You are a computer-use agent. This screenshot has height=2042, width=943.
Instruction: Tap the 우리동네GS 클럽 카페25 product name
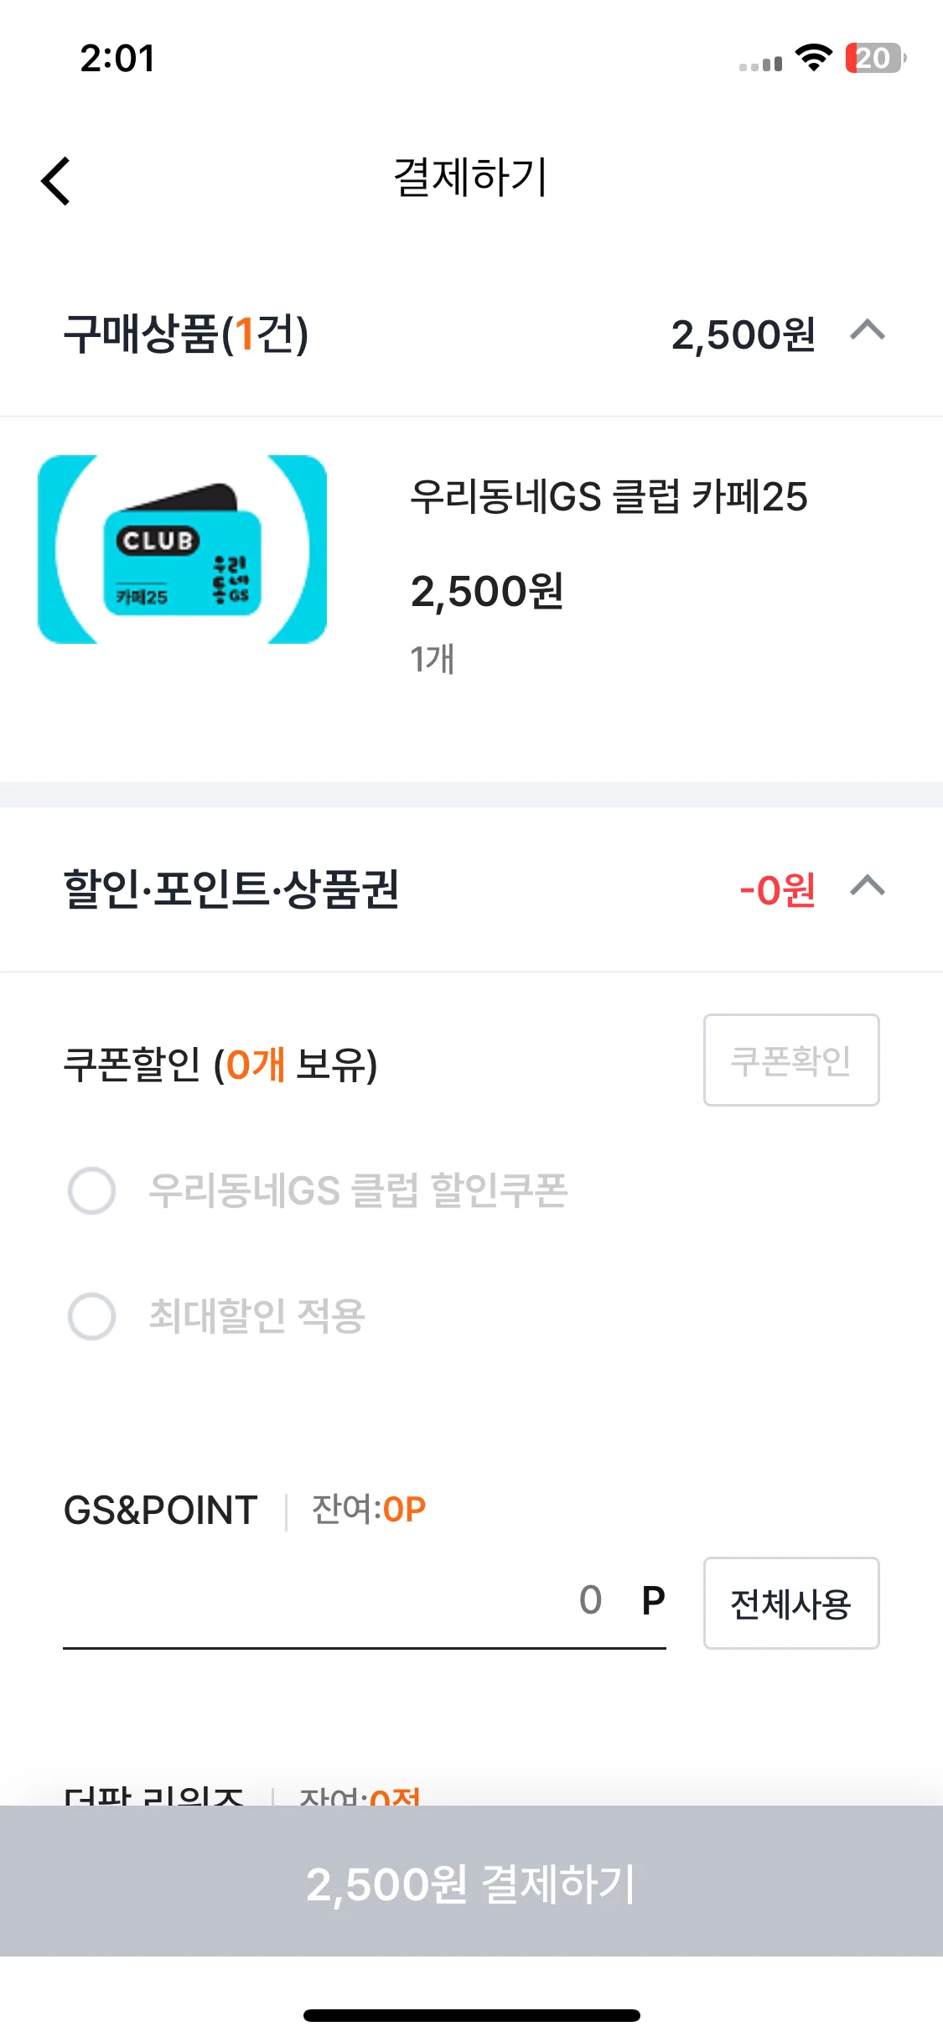click(x=609, y=496)
